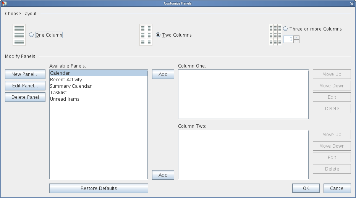Select the Two Columns radio button

pyautogui.click(x=158, y=35)
